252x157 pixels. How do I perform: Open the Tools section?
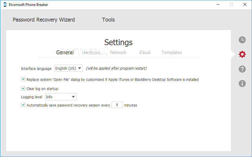(x=109, y=20)
